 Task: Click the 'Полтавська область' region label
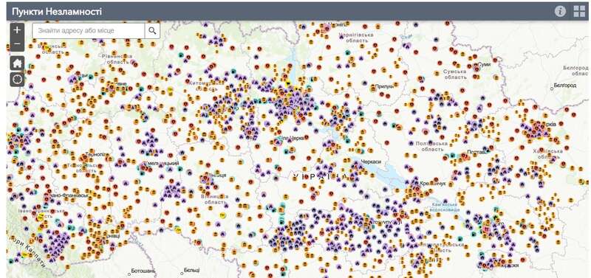coord(431,146)
